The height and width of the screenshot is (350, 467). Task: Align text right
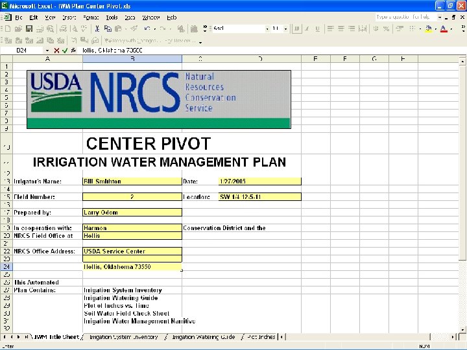pos(352,29)
